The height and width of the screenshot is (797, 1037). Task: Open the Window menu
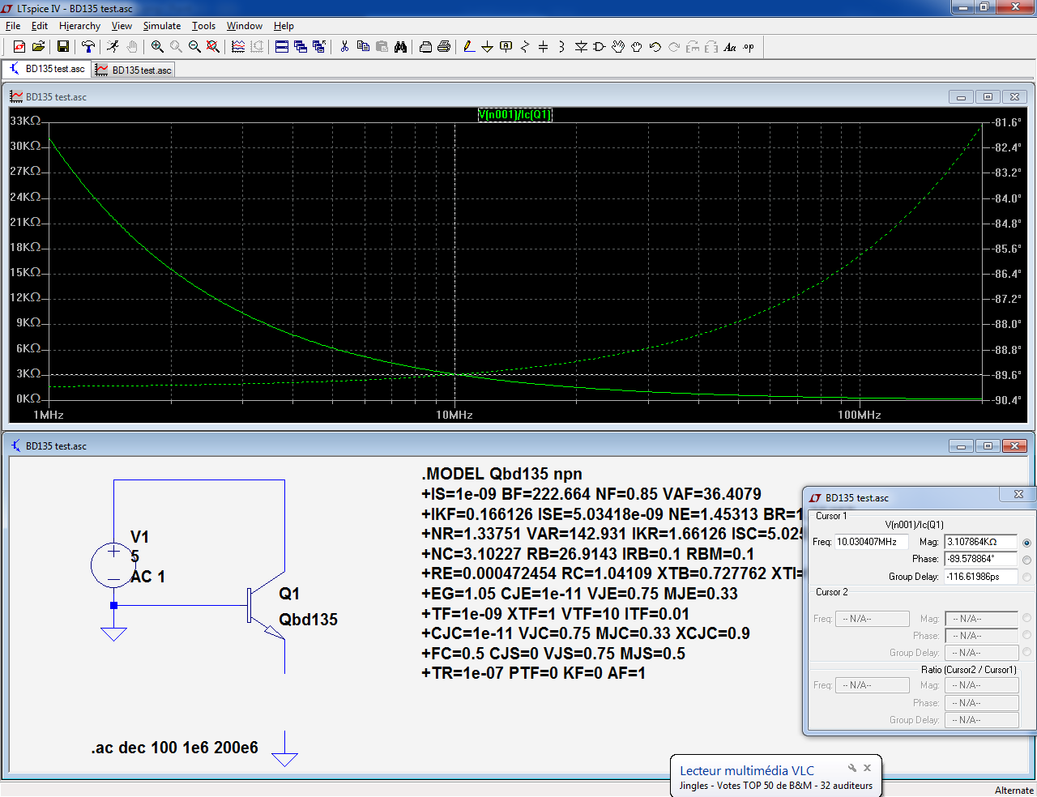tap(245, 26)
